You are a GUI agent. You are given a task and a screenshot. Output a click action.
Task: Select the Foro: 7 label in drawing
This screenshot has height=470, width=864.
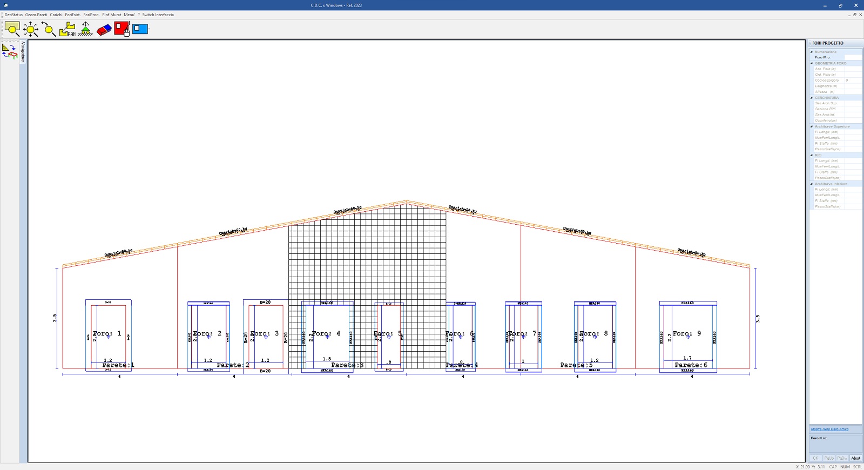tap(522, 334)
